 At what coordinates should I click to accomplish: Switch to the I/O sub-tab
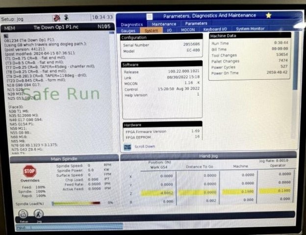tap(169, 30)
